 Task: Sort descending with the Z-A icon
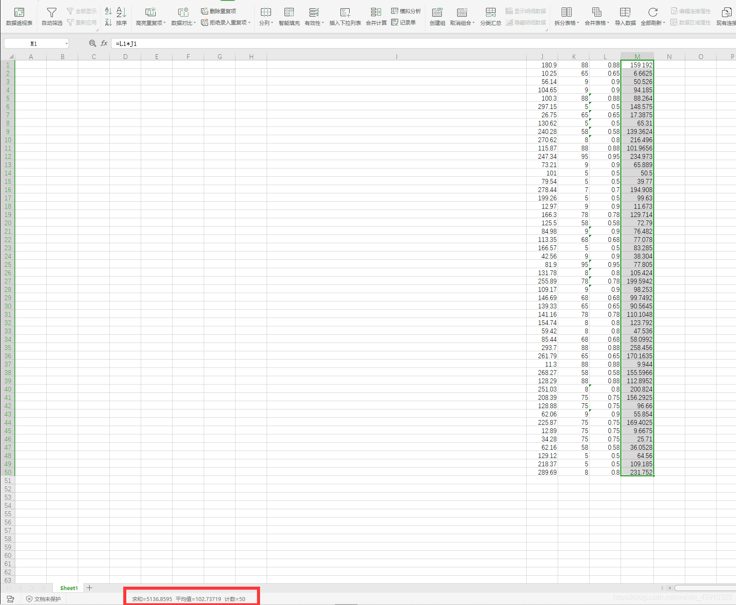(108, 22)
